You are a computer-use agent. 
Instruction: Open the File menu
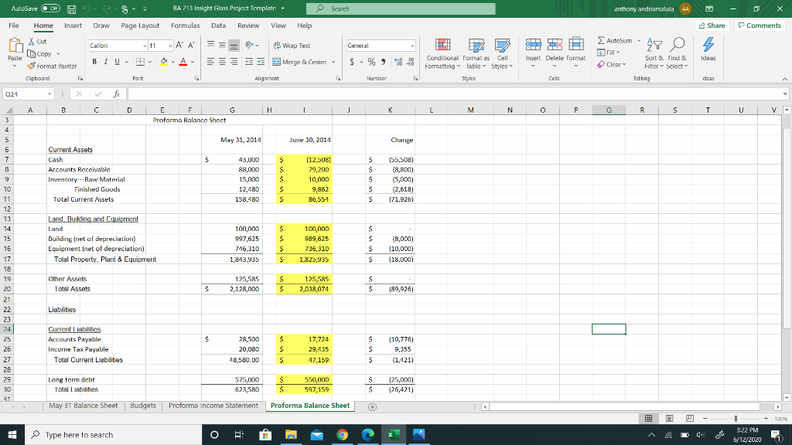(x=14, y=25)
